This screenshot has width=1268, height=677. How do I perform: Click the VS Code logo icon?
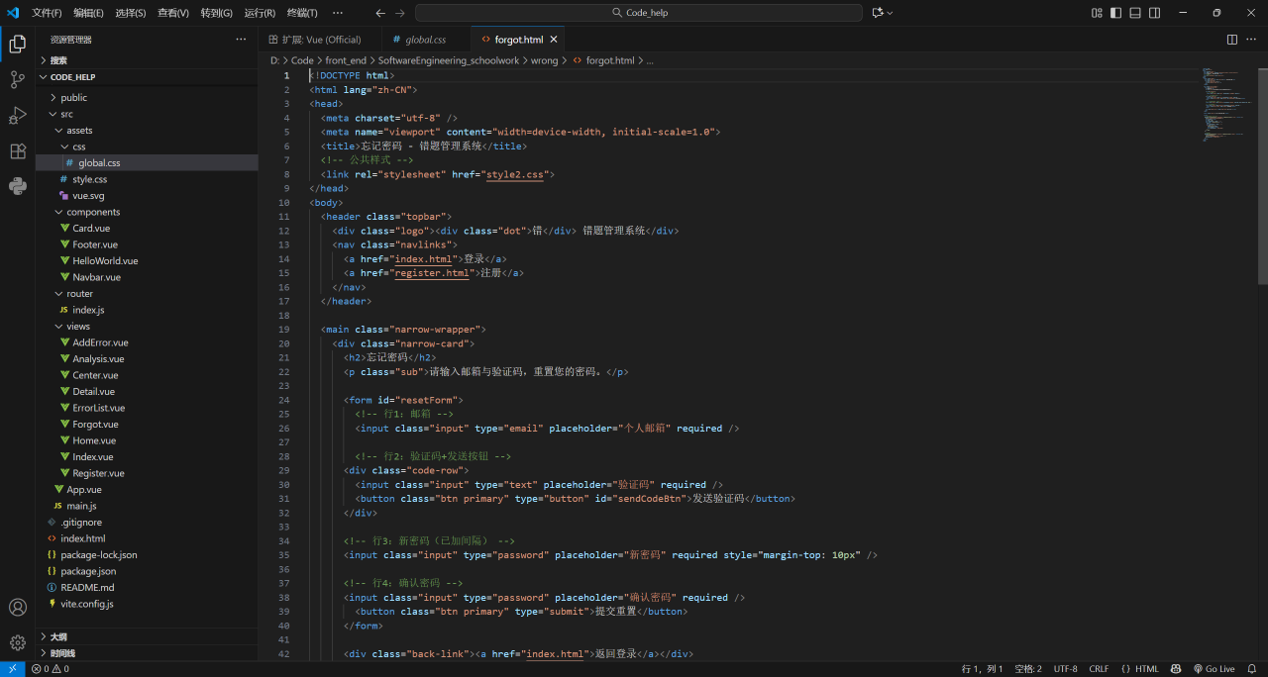click(x=13, y=13)
